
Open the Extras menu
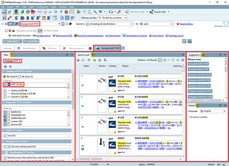54,7
